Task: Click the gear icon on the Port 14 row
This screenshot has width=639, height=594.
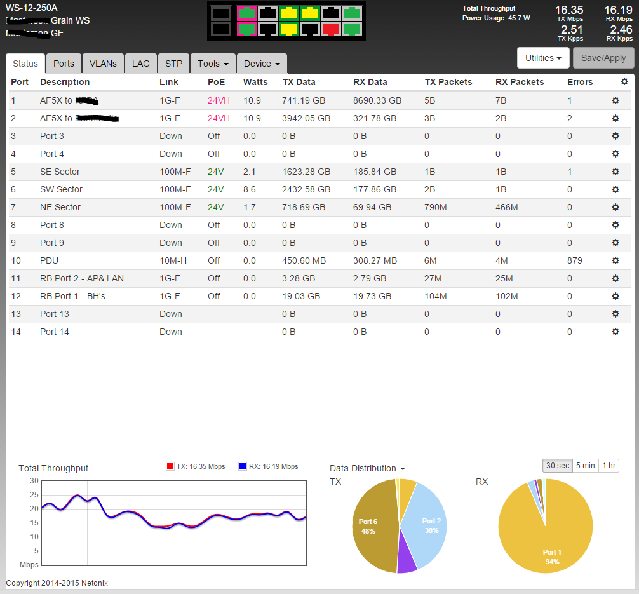Action: [x=615, y=332]
